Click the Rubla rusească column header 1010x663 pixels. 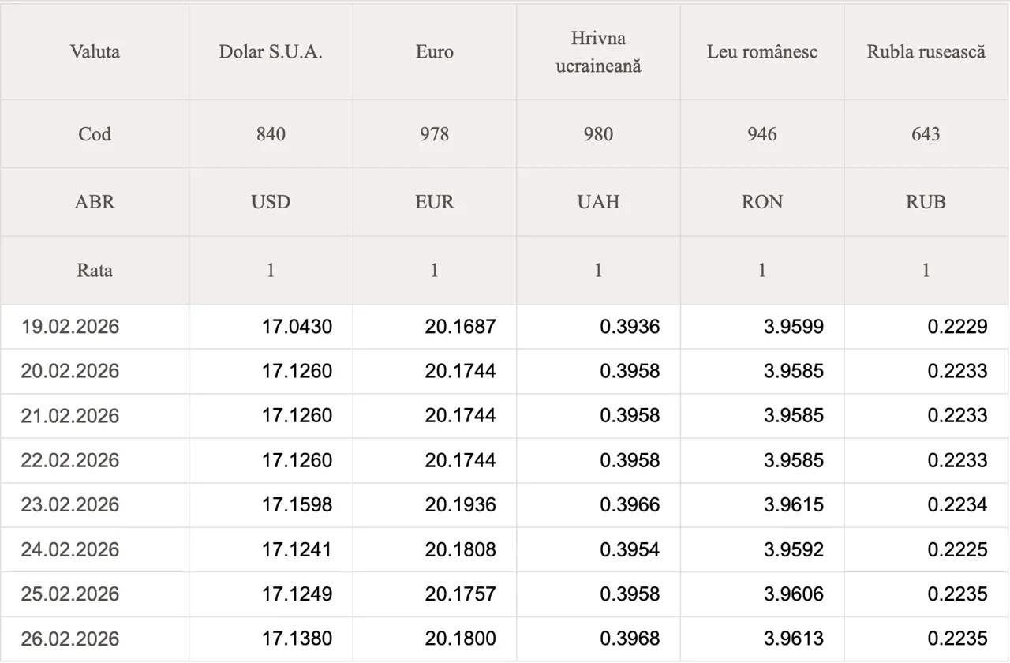pos(926,52)
